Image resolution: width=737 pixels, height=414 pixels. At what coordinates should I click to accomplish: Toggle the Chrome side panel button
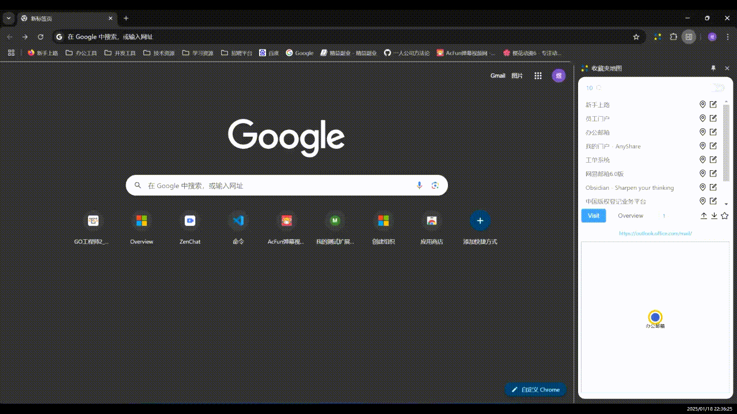point(689,37)
